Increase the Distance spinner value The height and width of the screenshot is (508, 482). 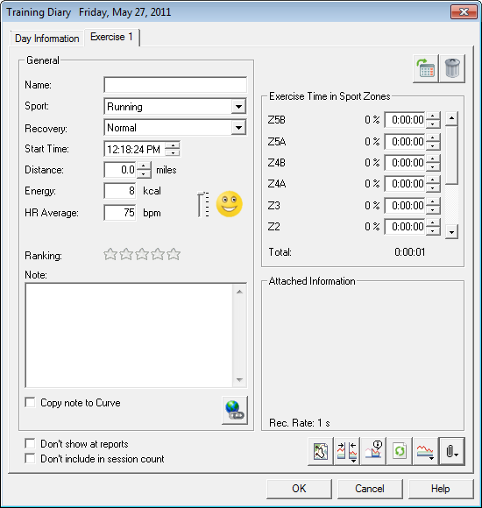click(144, 166)
